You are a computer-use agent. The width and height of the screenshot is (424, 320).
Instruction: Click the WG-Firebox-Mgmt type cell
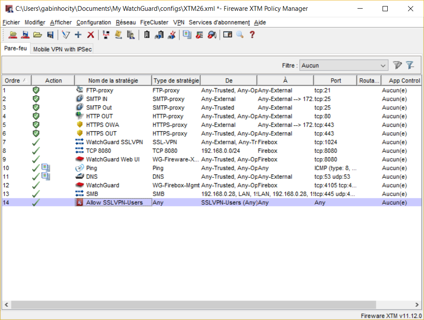(176, 185)
